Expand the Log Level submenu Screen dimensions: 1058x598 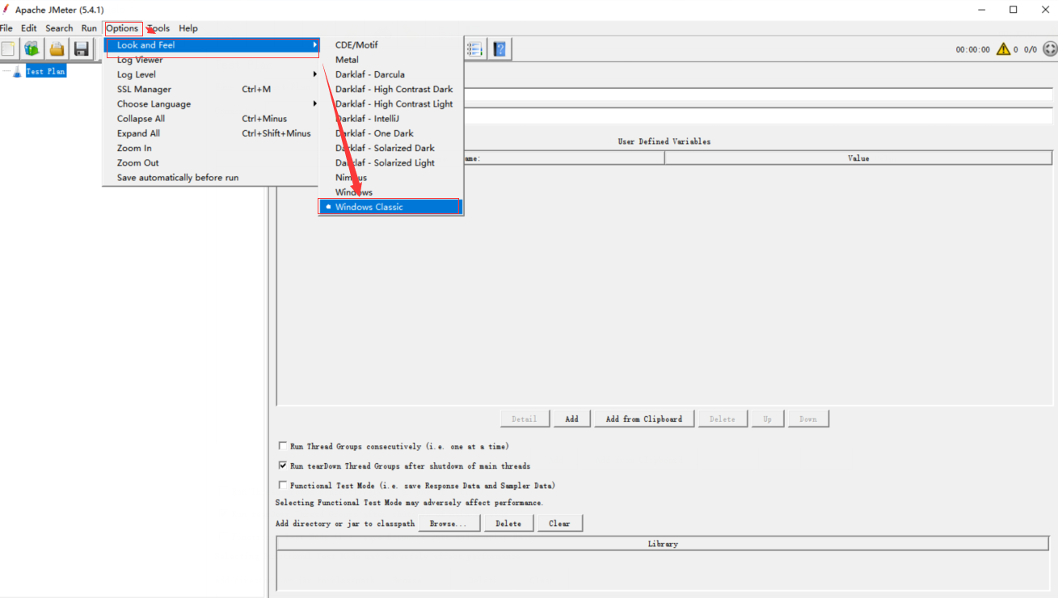[x=210, y=74]
